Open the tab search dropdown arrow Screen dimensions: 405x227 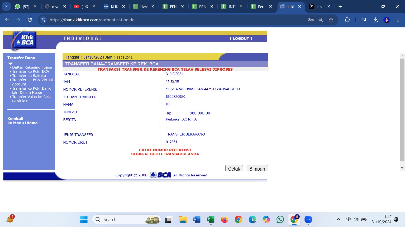coord(6,6)
